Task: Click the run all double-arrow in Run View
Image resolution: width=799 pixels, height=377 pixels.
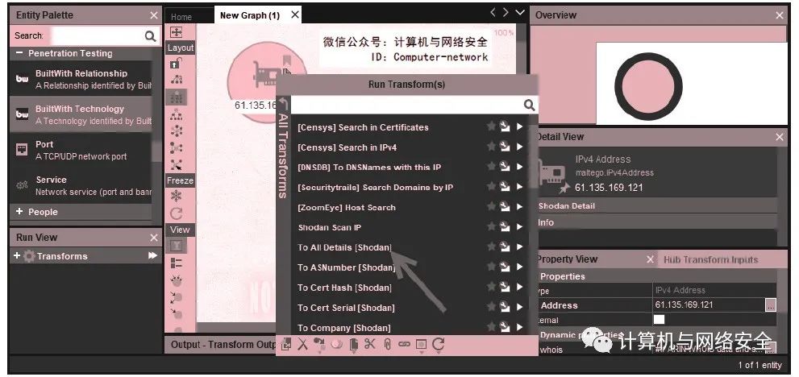Action: pos(152,255)
